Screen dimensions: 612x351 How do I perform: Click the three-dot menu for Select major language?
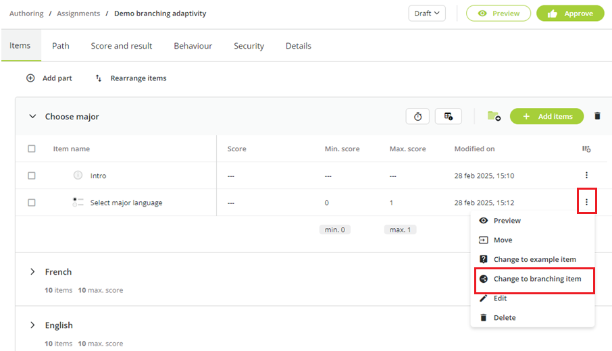click(x=586, y=202)
